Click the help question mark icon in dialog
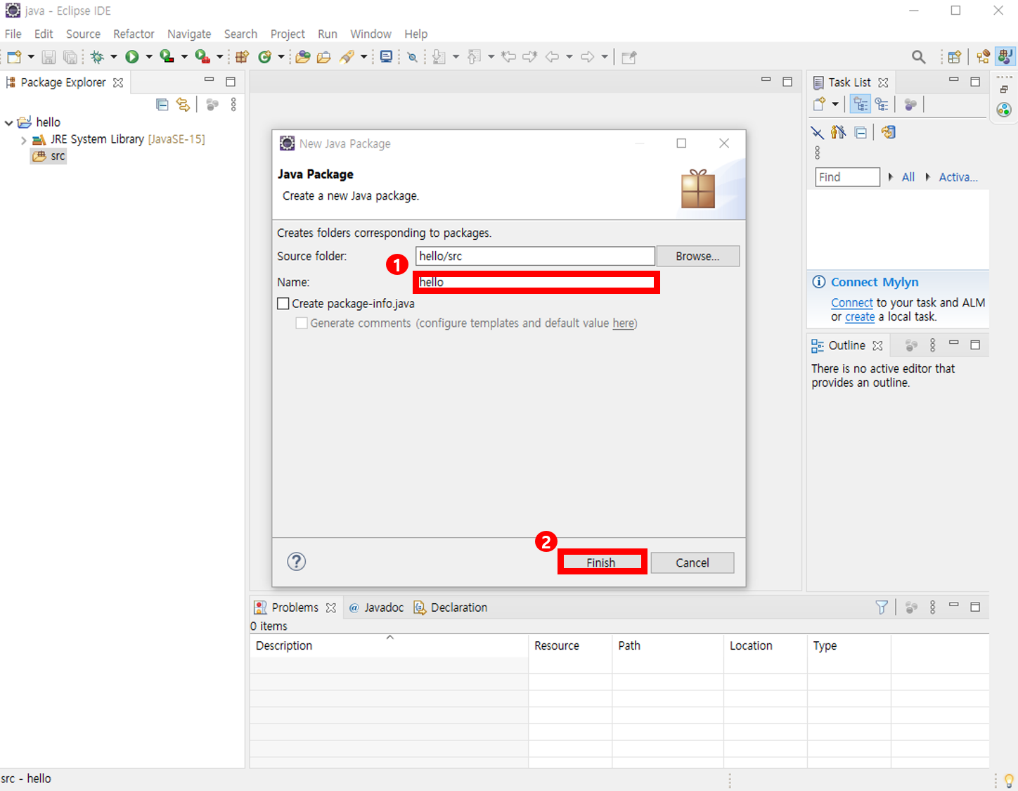Image resolution: width=1018 pixels, height=791 pixels. pyautogui.click(x=297, y=561)
